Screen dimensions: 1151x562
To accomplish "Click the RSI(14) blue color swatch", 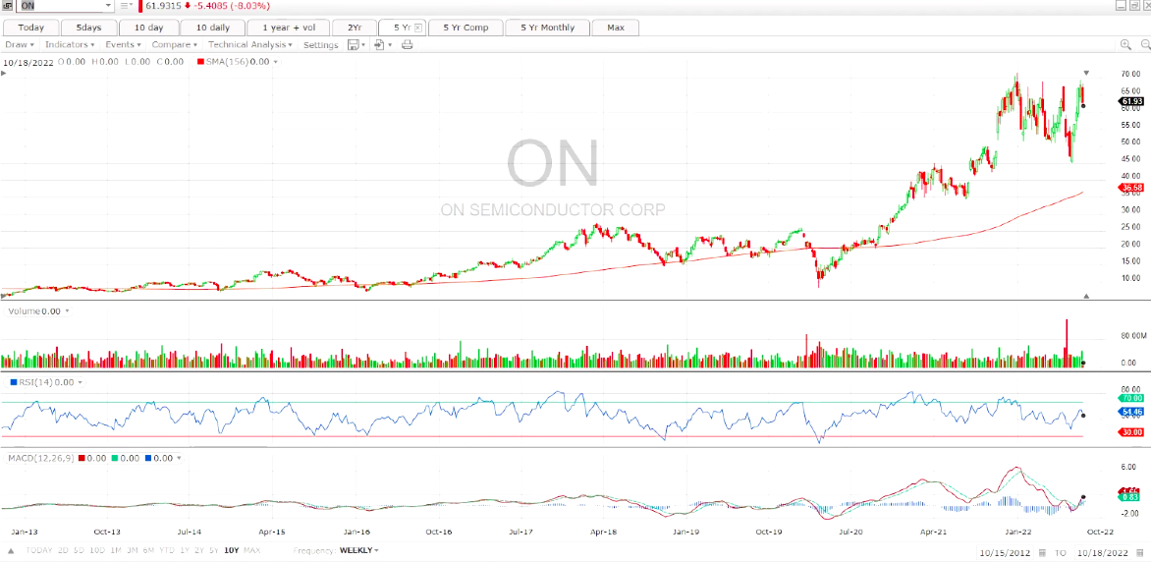I will click(x=13, y=382).
